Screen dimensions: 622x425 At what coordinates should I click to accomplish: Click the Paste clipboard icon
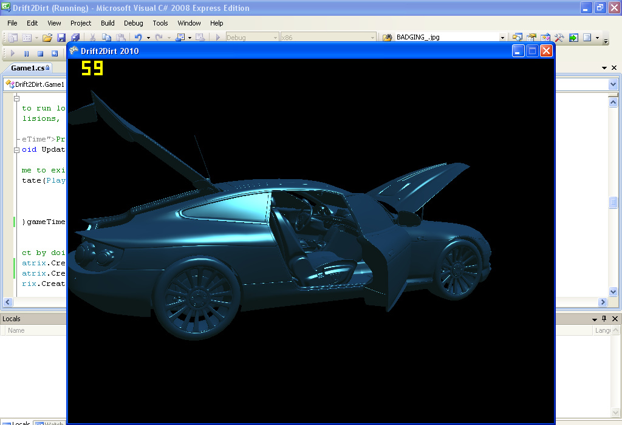click(121, 37)
